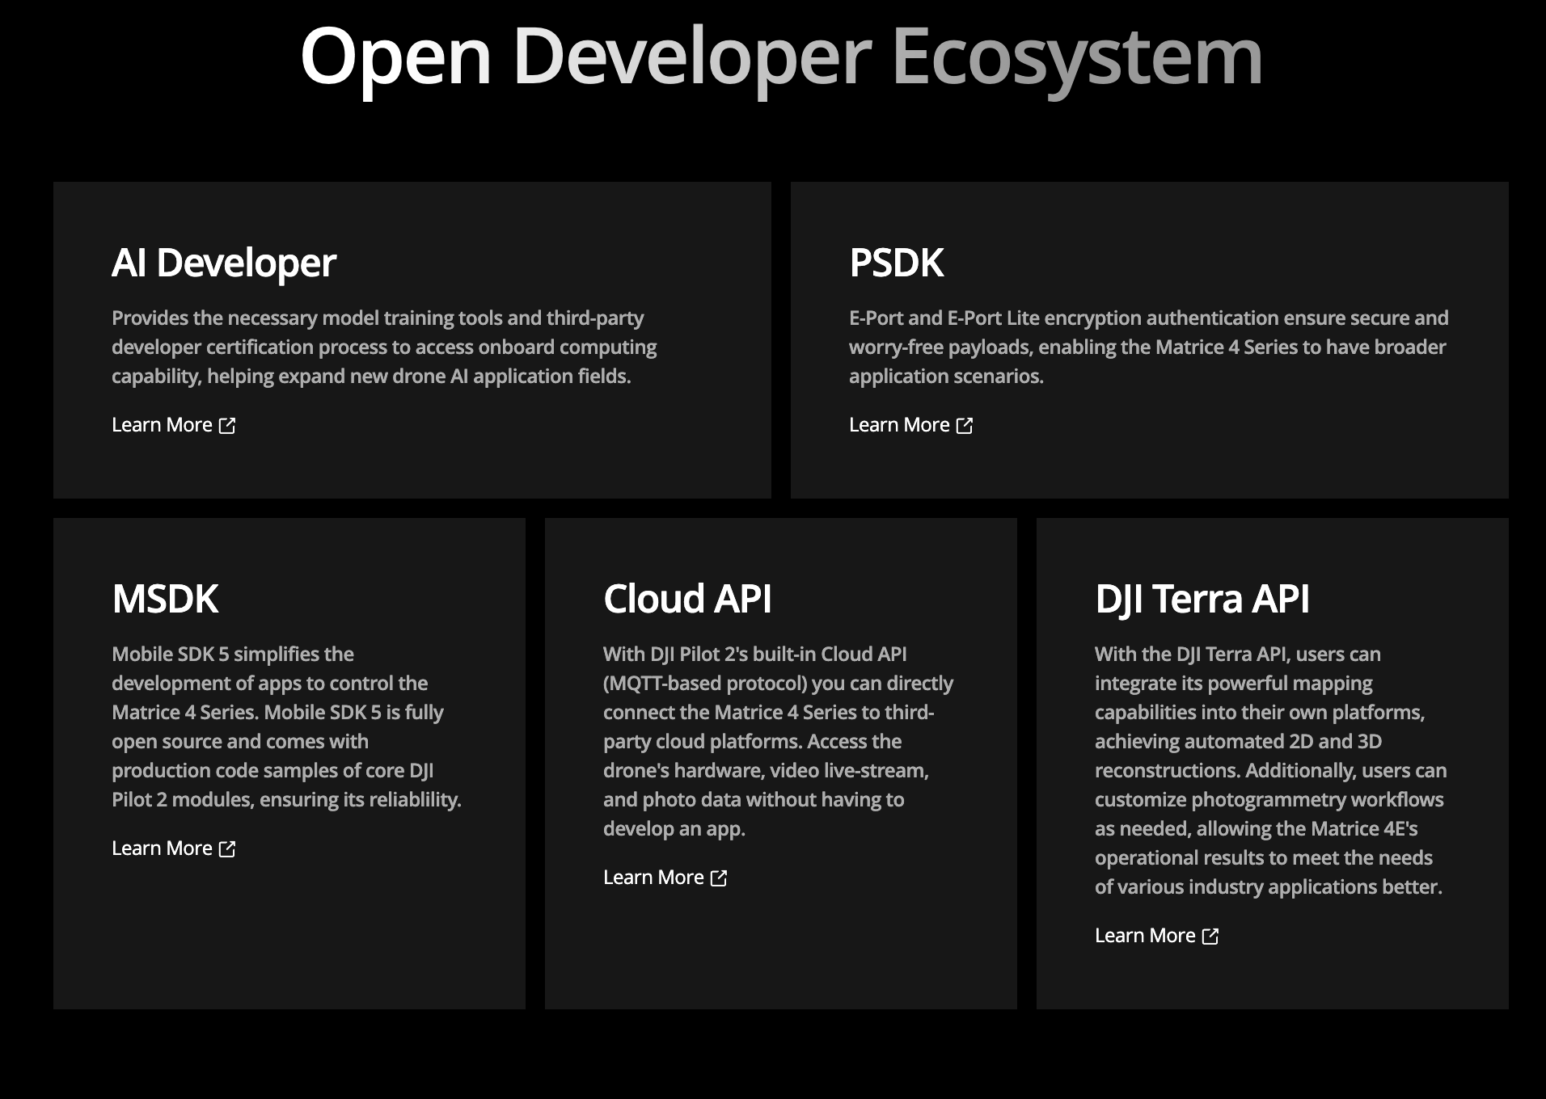1546x1099 pixels.
Task: Click the external link icon in PSDK card
Action: [x=965, y=425]
